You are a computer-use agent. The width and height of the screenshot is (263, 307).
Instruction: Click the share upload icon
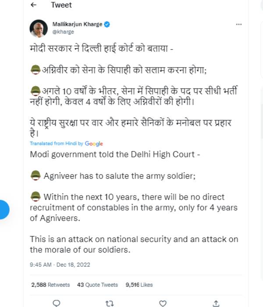pos(216,303)
